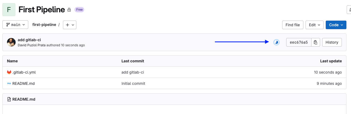Click the markdown icon beside README.md row
The width and height of the screenshot is (351, 114).
click(9, 83)
